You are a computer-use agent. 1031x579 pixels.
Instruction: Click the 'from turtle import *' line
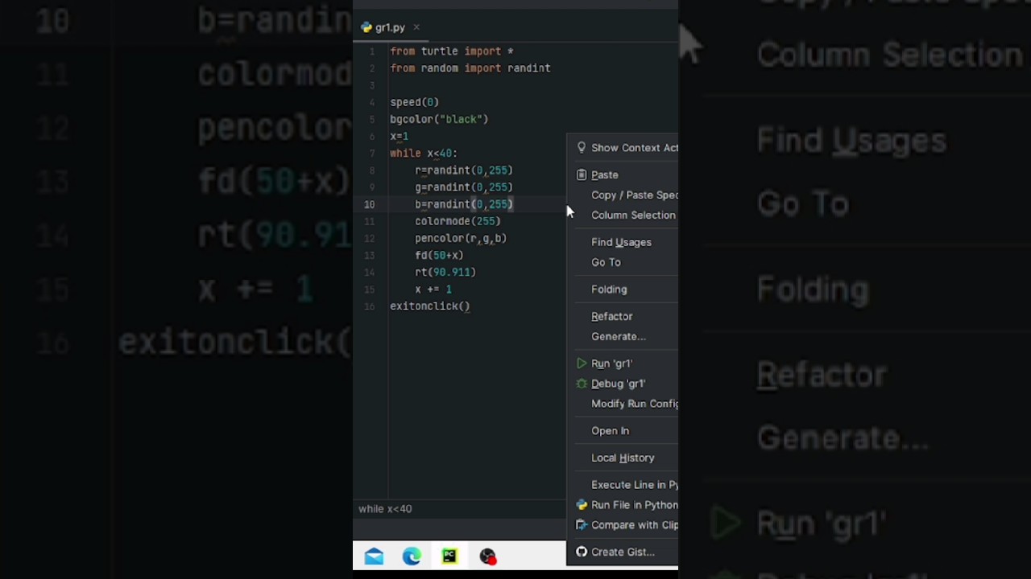coord(452,51)
